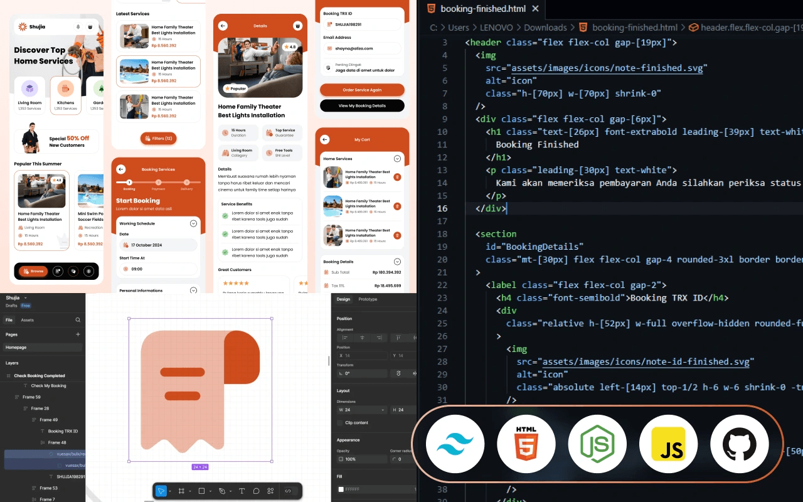This screenshot has width=803, height=502.
Task: Select the Frame tool in Figma toolbar
Action: [181, 491]
